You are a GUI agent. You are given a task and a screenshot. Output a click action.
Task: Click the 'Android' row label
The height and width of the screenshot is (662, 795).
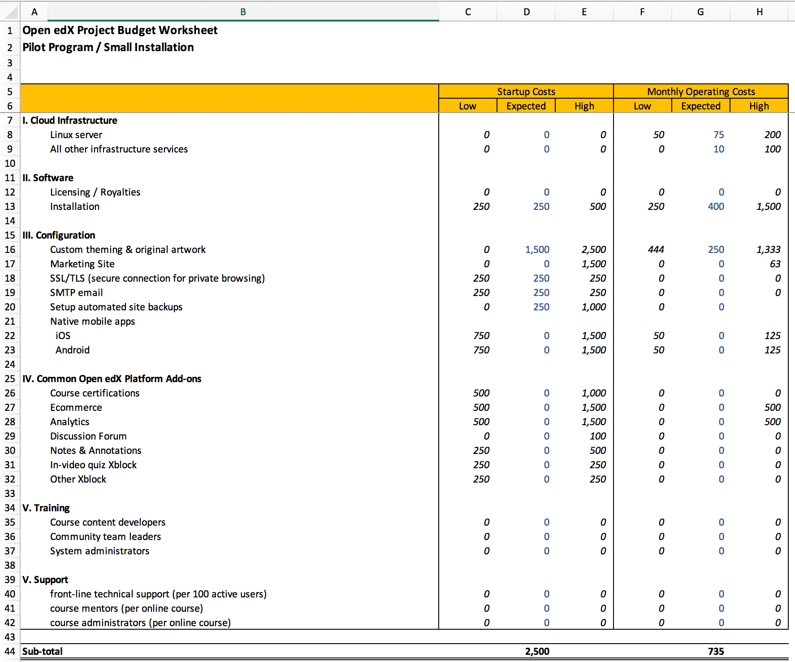[73, 350]
